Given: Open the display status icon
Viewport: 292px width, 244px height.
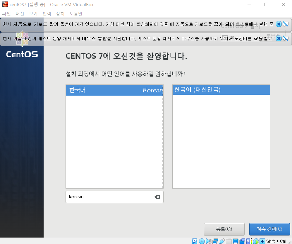Looking at the screenshot, I should pos(236,241).
